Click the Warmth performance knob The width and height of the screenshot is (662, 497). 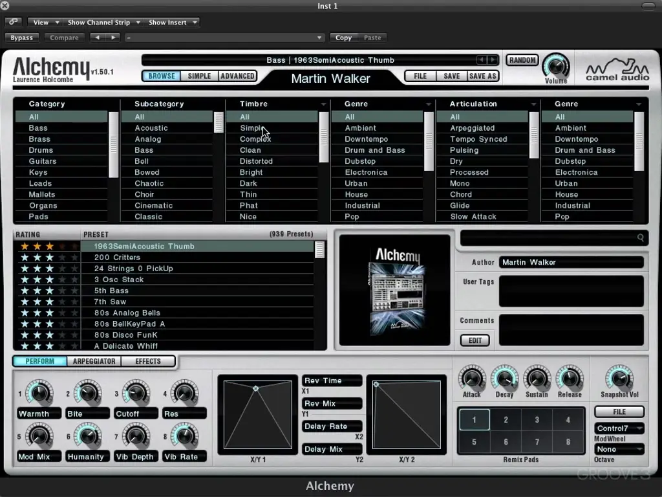point(39,393)
